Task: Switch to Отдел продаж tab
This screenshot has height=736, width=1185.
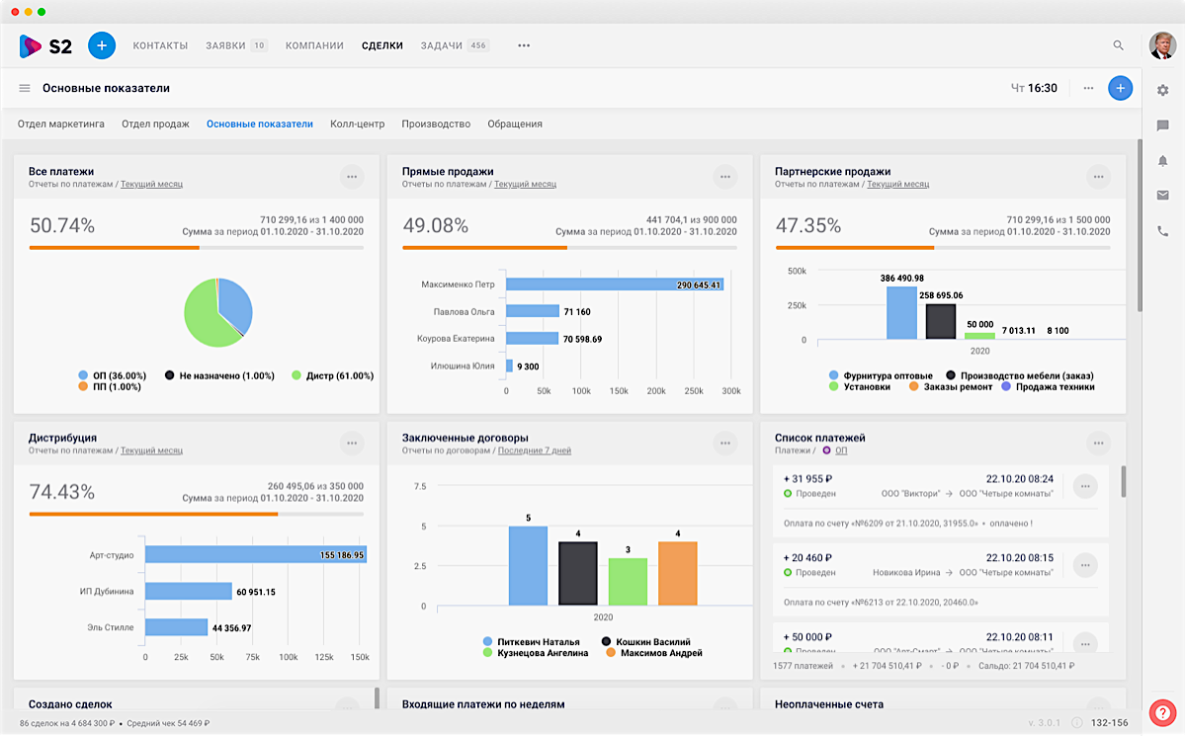Action: click(156, 123)
